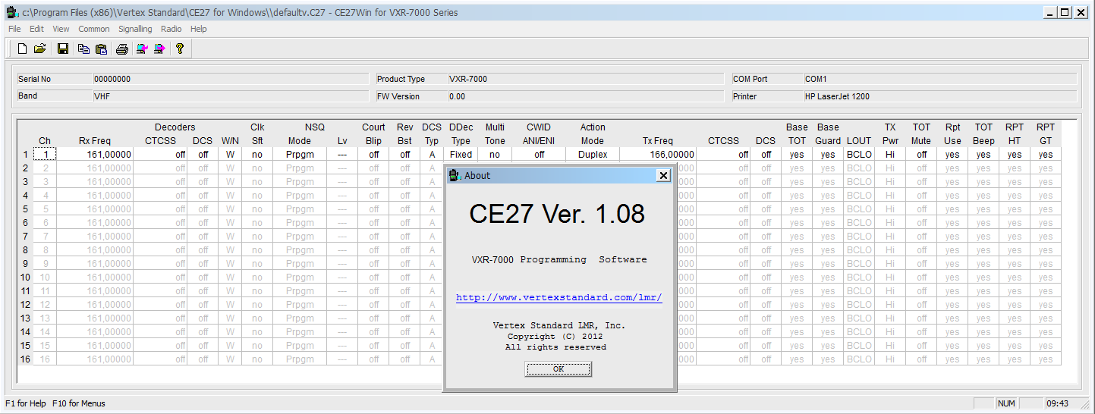Select row header number 16
The width and height of the screenshot is (1095, 414).
[25, 359]
